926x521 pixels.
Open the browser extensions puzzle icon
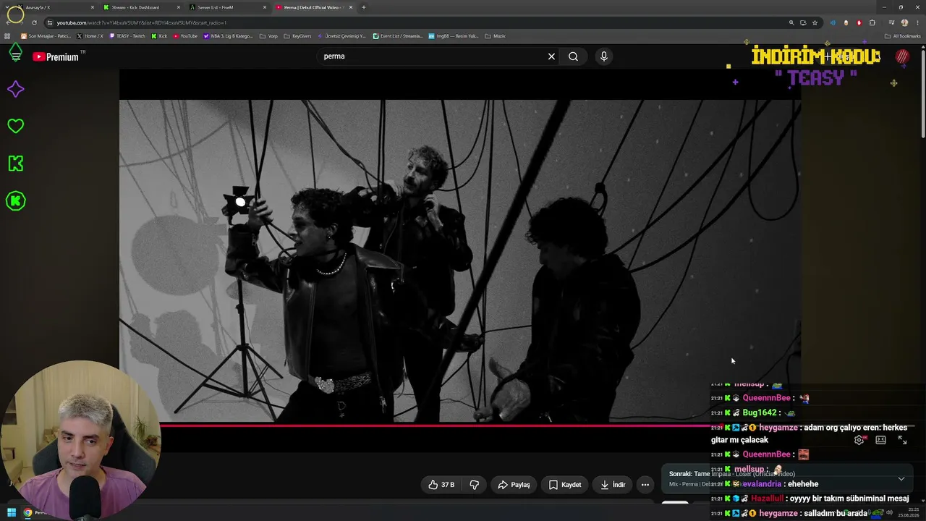[872, 22]
